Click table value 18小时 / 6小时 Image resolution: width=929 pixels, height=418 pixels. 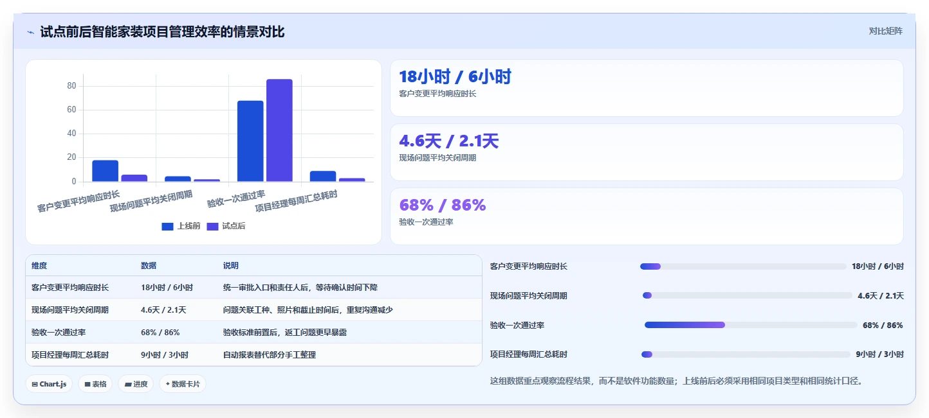167,288
